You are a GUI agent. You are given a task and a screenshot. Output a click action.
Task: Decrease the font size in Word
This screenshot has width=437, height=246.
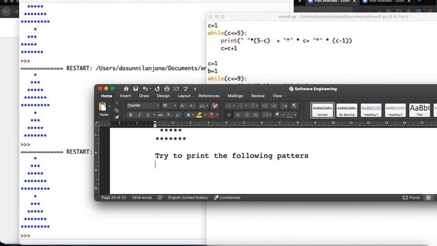(192, 106)
